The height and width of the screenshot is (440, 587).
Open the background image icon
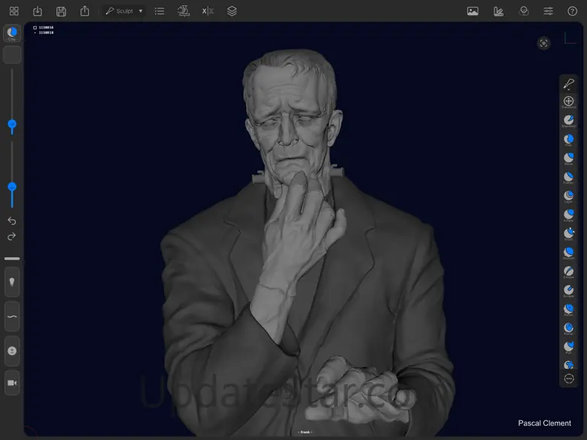(x=473, y=11)
